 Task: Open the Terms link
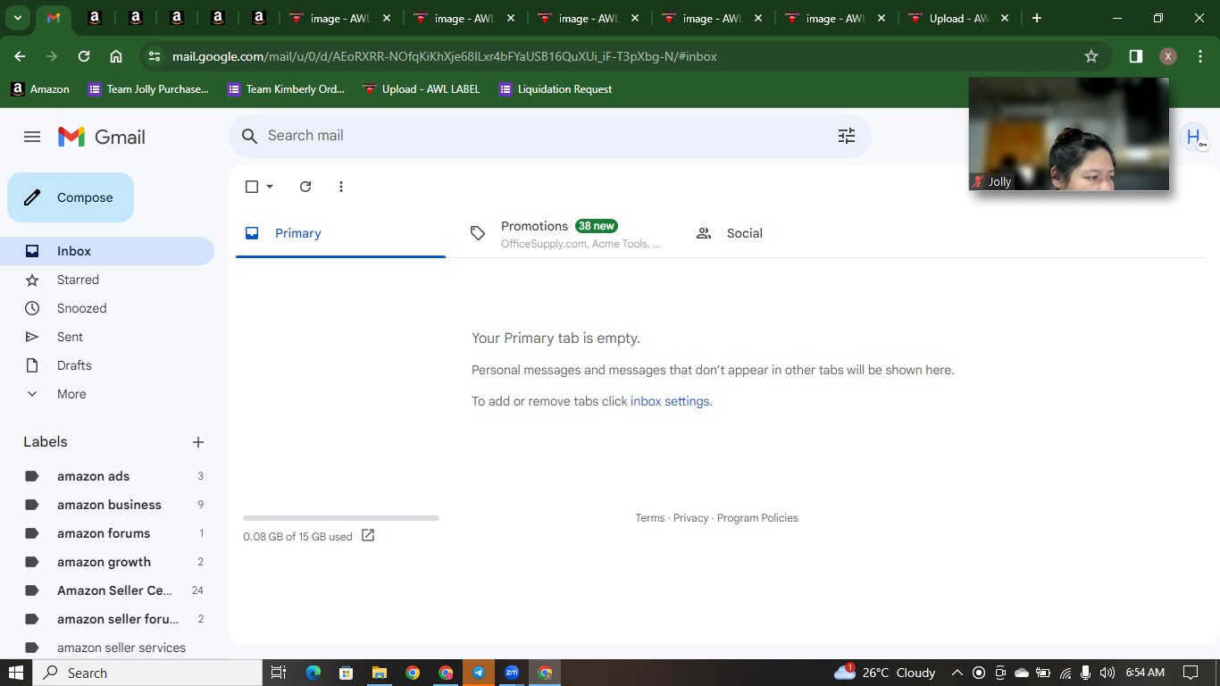click(x=650, y=518)
